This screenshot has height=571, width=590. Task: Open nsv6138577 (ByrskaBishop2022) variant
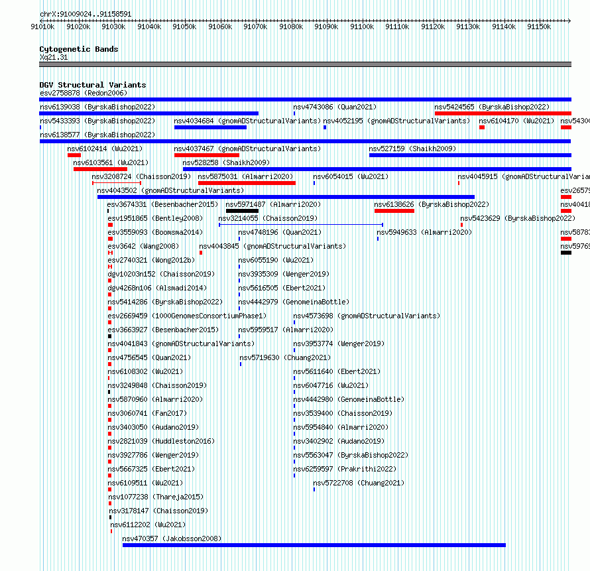tap(97, 135)
